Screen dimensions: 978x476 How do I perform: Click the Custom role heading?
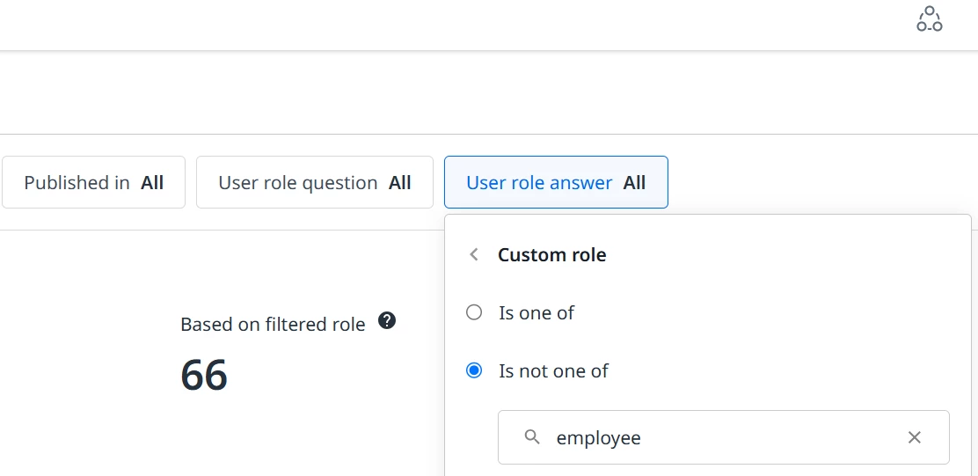552,254
